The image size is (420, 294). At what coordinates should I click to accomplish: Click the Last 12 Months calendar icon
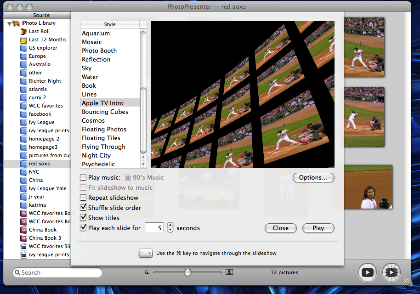point(23,40)
